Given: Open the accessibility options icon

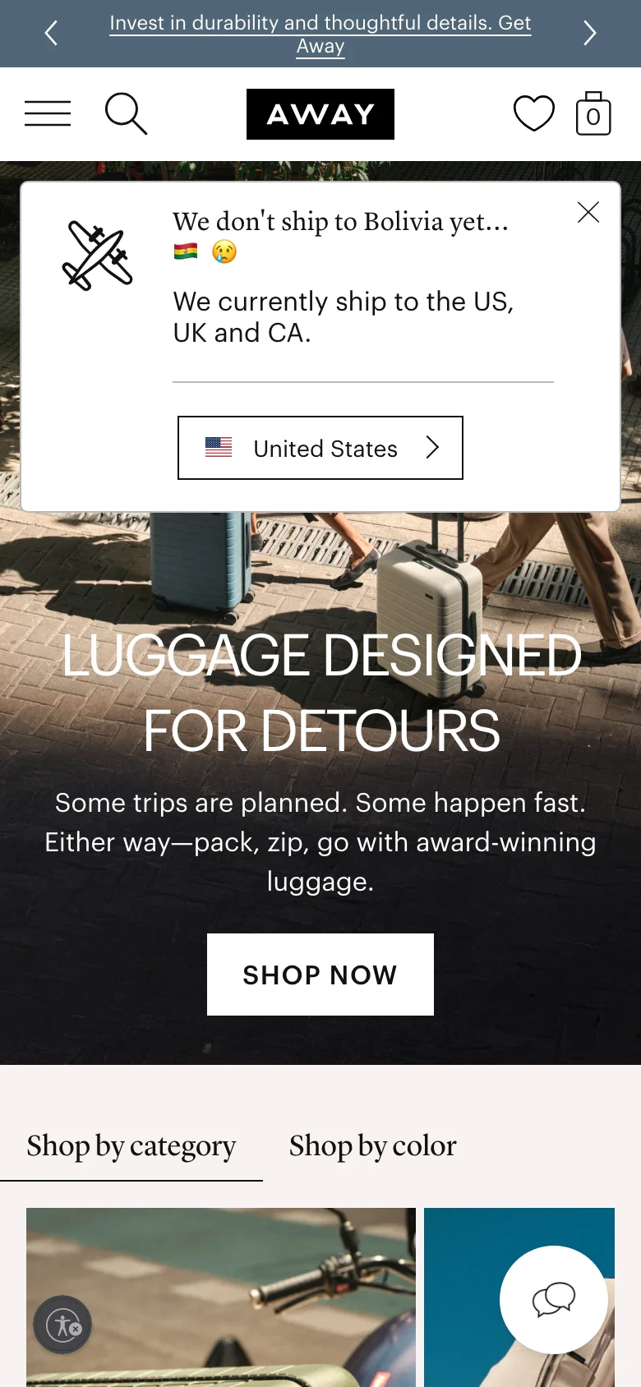Looking at the screenshot, I should click(x=62, y=1325).
